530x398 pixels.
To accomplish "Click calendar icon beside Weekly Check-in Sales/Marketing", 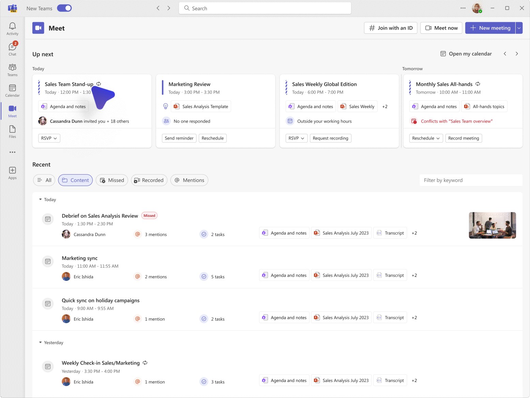I will pyautogui.click(x=48, y=367).
